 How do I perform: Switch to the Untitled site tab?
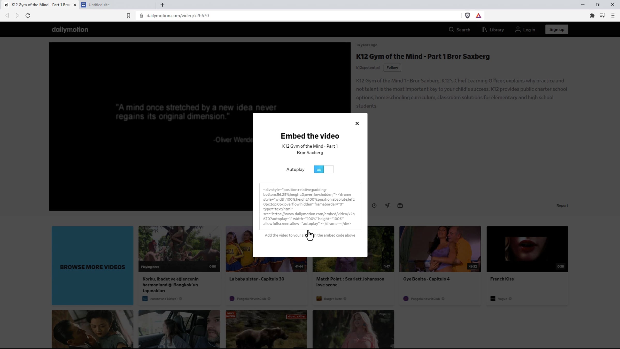click(x=99, y=5)
